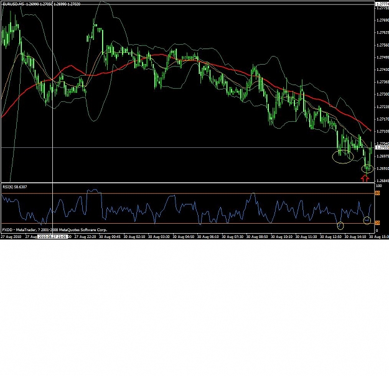
Task: Click the 1.27300 price axis label
Action: pyautogui.click(x=383, y=94)
